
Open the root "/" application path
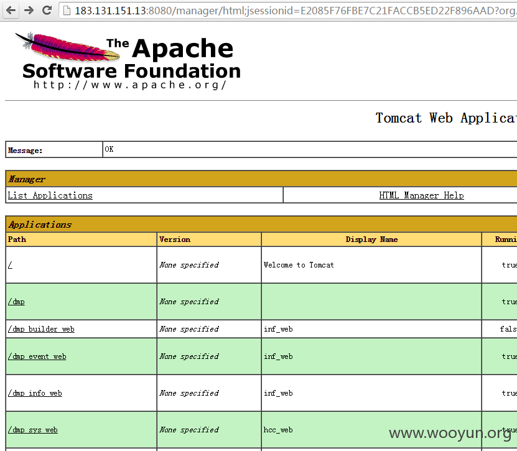[x=10, y=265]
